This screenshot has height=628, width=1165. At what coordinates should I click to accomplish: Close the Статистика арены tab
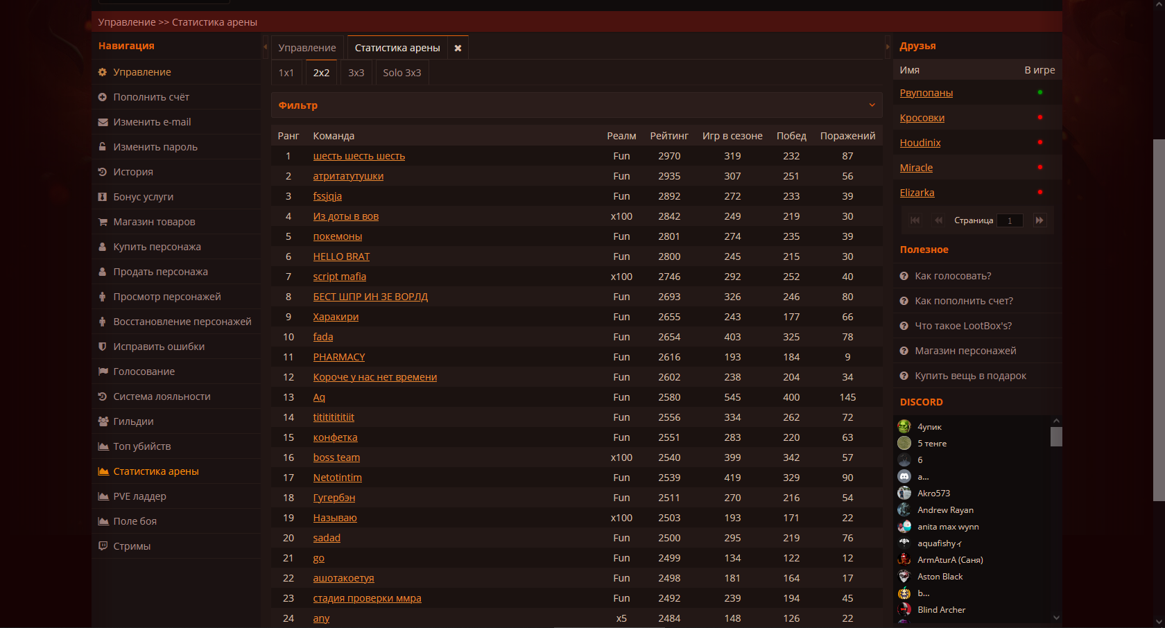pos(458,48)
